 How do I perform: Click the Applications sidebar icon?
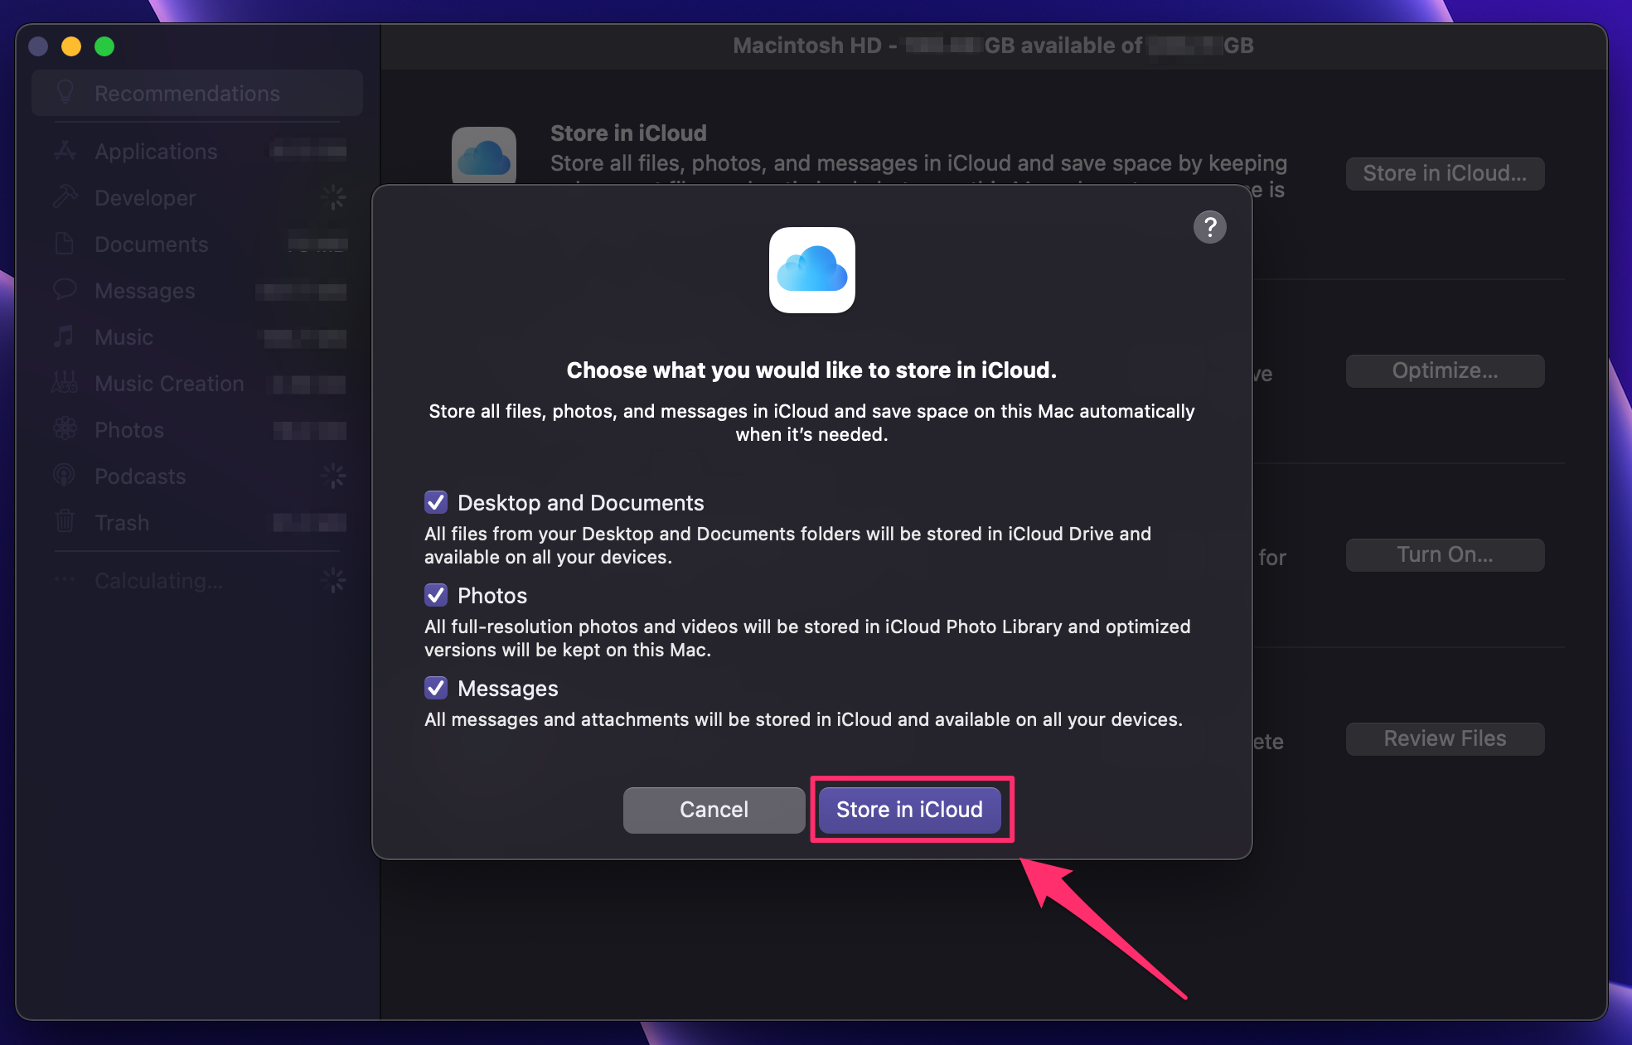(x=65, y=151)
